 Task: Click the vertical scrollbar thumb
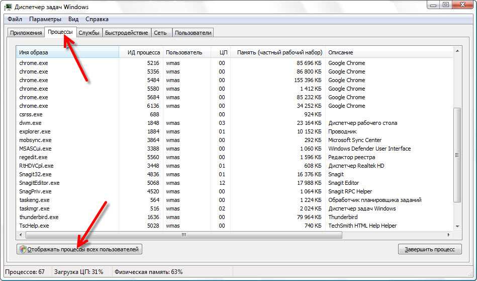pos(457,155)
